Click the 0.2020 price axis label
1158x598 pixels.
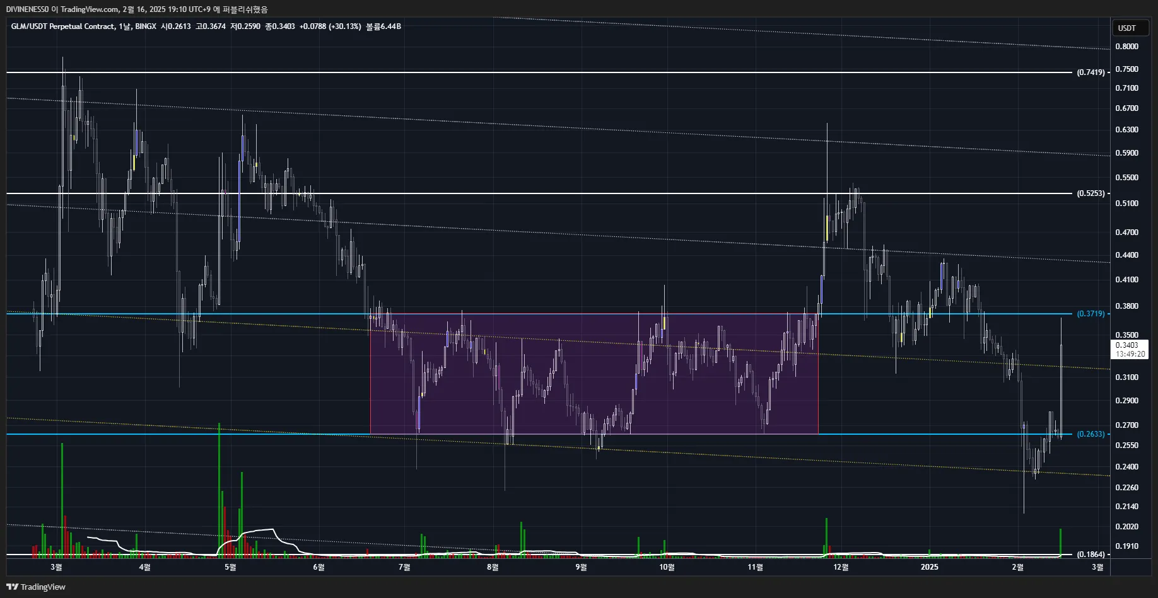point(1127,527)
